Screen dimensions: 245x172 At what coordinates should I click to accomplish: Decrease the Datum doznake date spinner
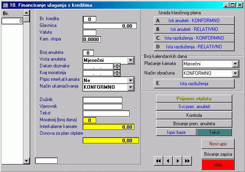[x=117, y=68]
